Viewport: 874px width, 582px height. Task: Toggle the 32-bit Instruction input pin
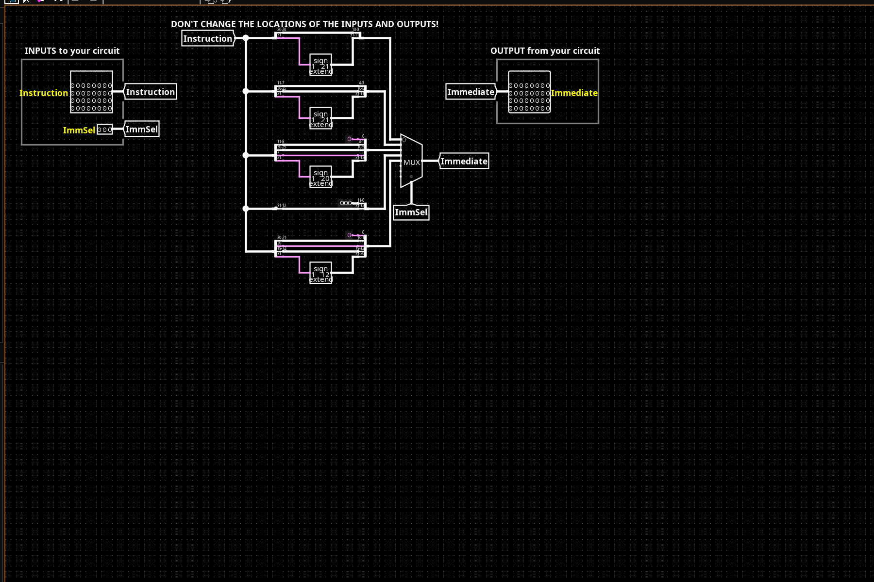91,92
